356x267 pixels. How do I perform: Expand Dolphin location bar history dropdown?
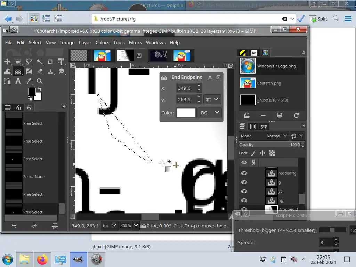[292, 19]
